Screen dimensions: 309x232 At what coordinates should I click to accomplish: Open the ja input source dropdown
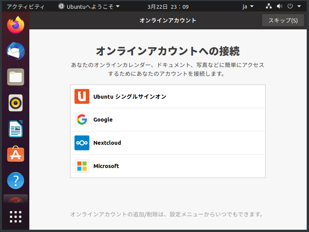pos(248,6)
